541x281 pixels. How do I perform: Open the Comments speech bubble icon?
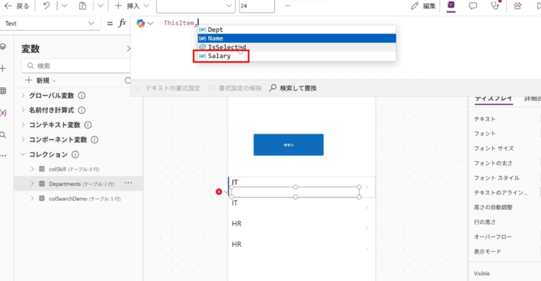click(x=473, y=6)
